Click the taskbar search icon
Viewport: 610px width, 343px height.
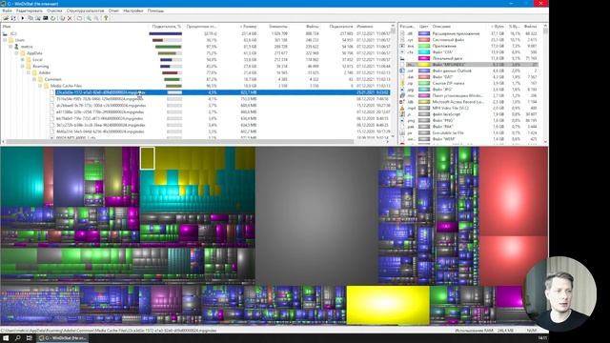point(17,338)
